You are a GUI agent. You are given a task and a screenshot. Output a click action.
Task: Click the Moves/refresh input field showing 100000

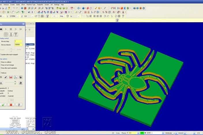[18, 45]
